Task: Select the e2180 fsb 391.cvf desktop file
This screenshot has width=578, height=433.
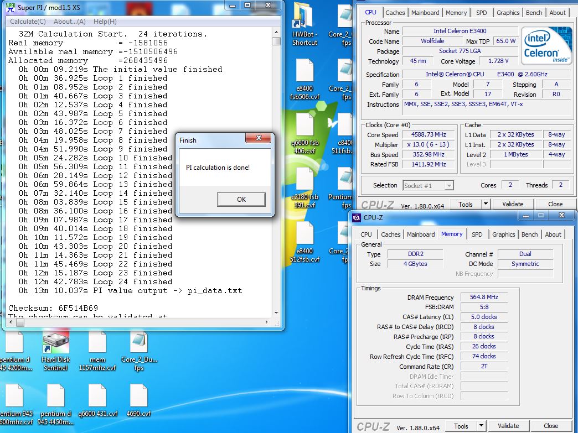Action: [305, 187]
